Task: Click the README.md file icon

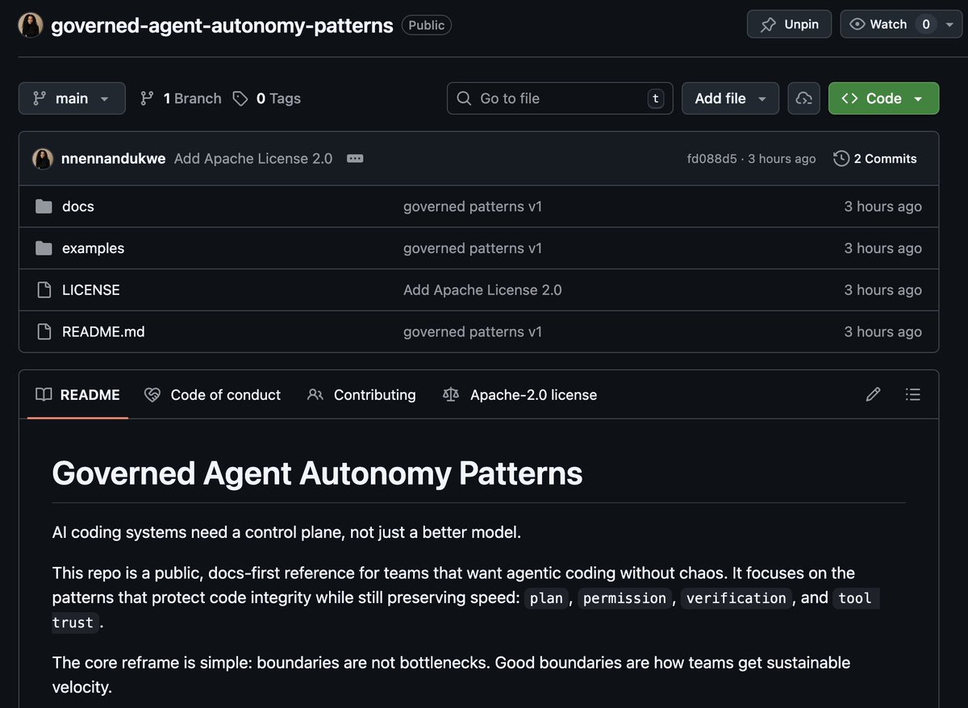Action: tap(44, 332)
